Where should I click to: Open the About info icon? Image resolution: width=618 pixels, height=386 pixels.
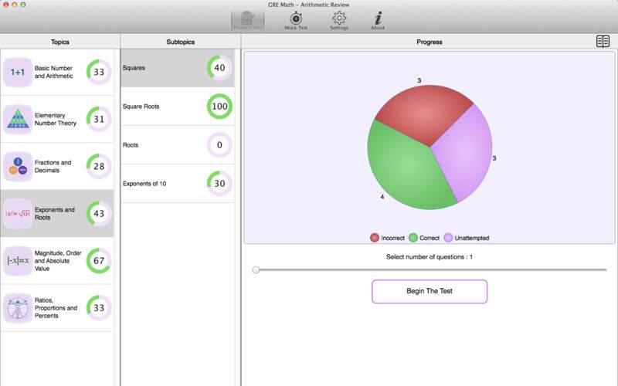coord(378,18)
